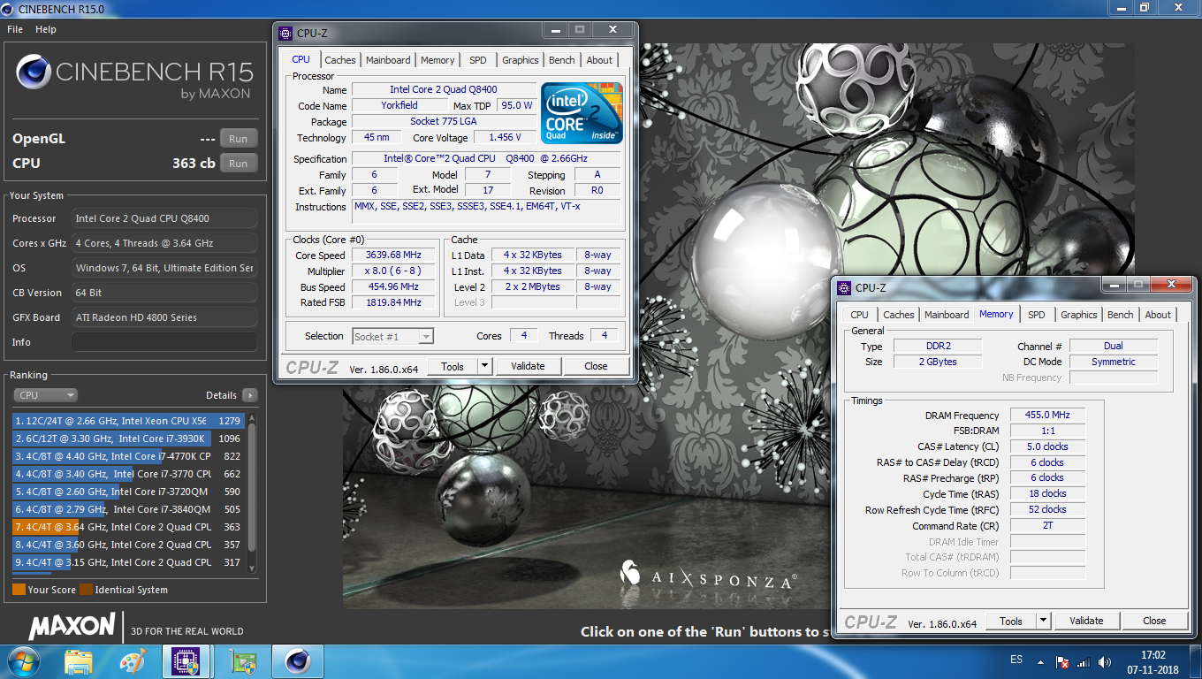Open Tools dropdown arrow in upper CPU-Z
Screen dimensions: 1202x679
pyautogui.click(x=484, y=366)
